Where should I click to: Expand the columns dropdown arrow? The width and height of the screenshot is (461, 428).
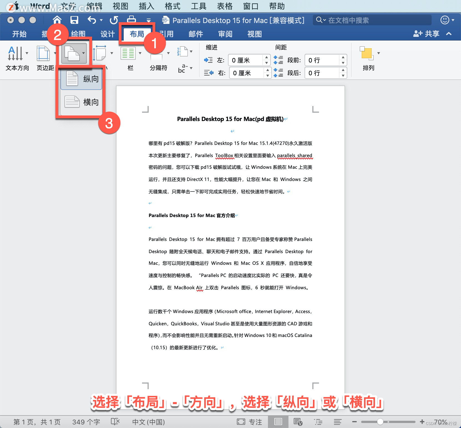point(140,53)
